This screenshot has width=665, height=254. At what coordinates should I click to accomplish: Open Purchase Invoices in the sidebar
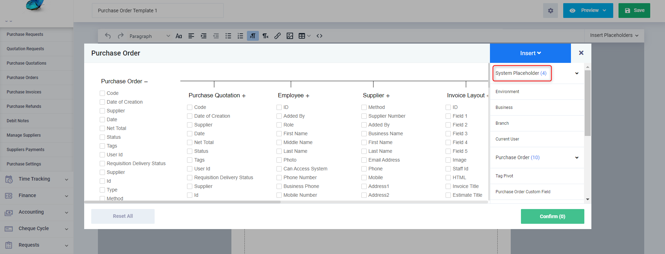(x=24, y=92)
